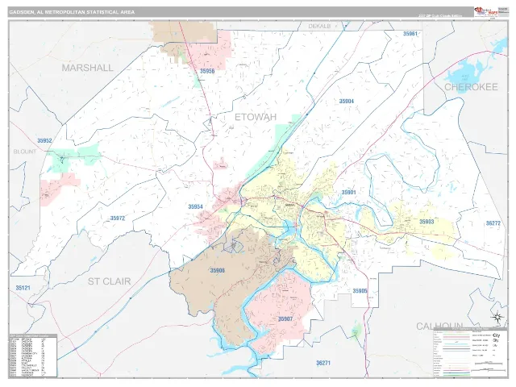Click the ZIP code index table
516x387 pixels.
(x=33, y=356)
